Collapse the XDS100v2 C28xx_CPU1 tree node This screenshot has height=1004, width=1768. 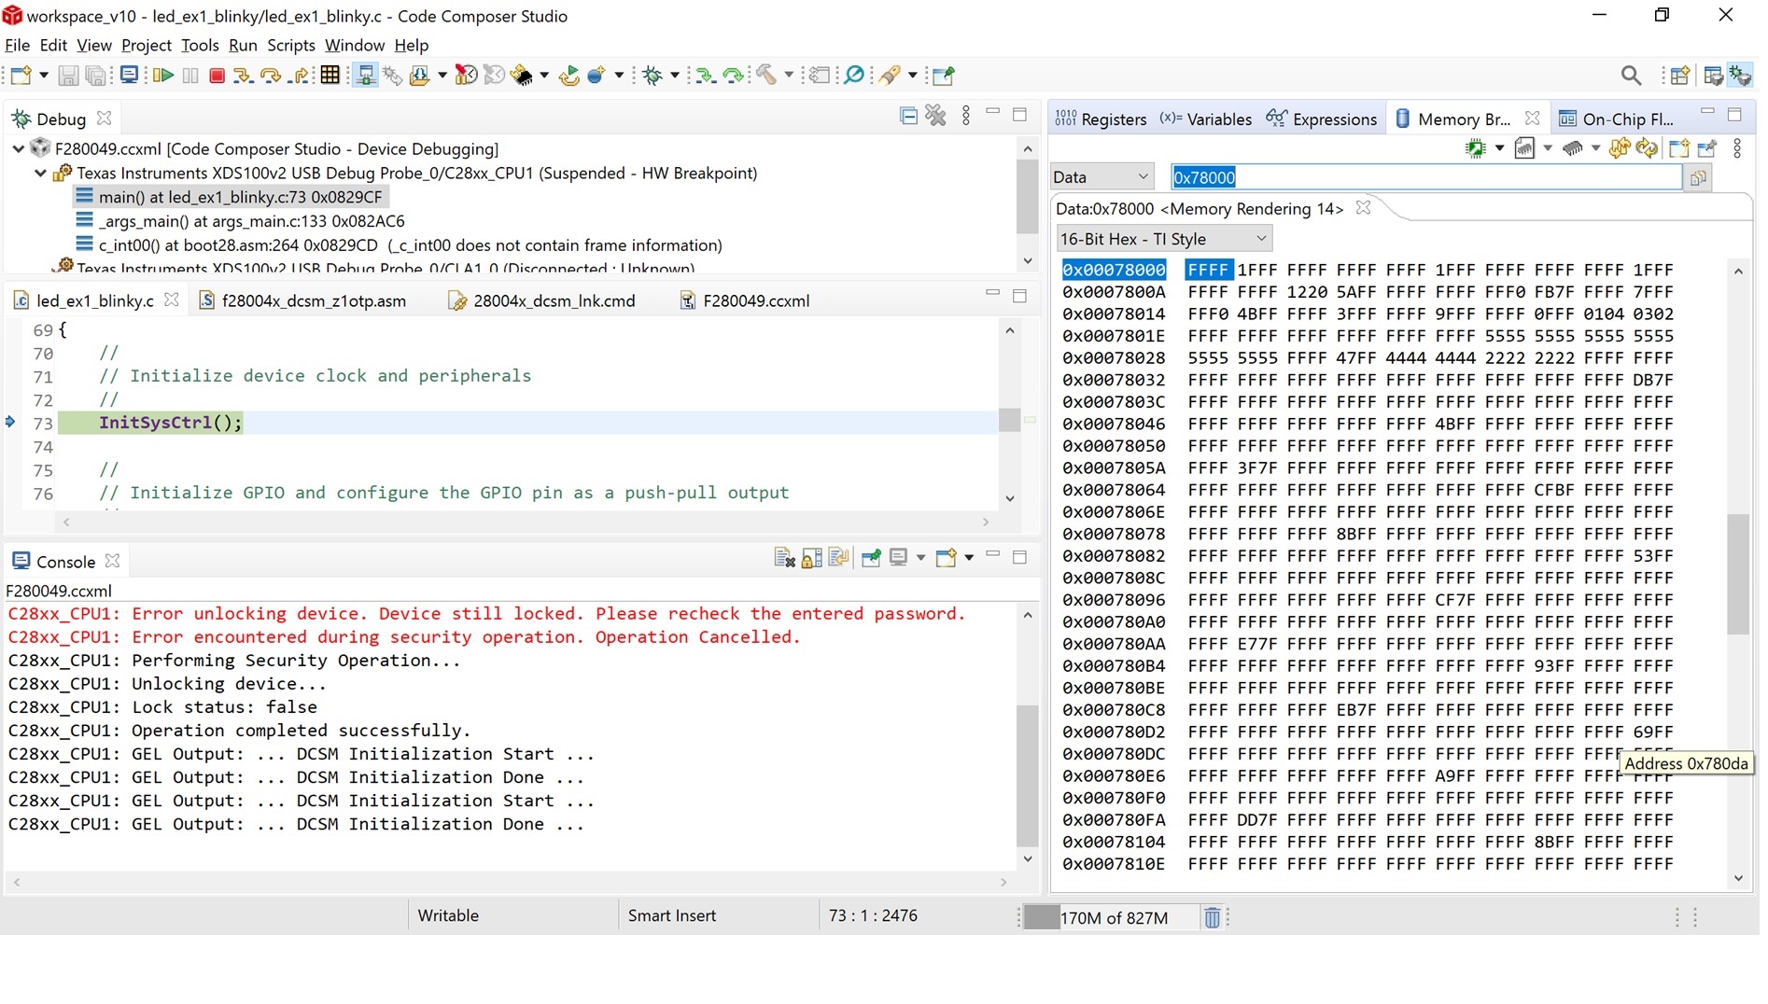point(40,173)
